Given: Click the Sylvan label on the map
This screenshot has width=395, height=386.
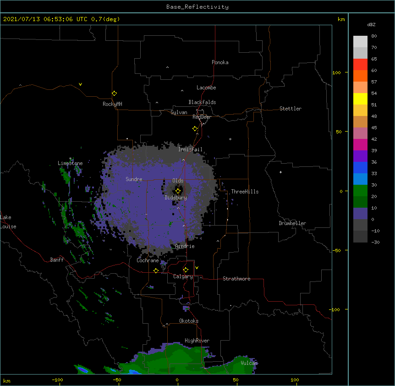Looking at the screenshot, I should coord(179,112).
